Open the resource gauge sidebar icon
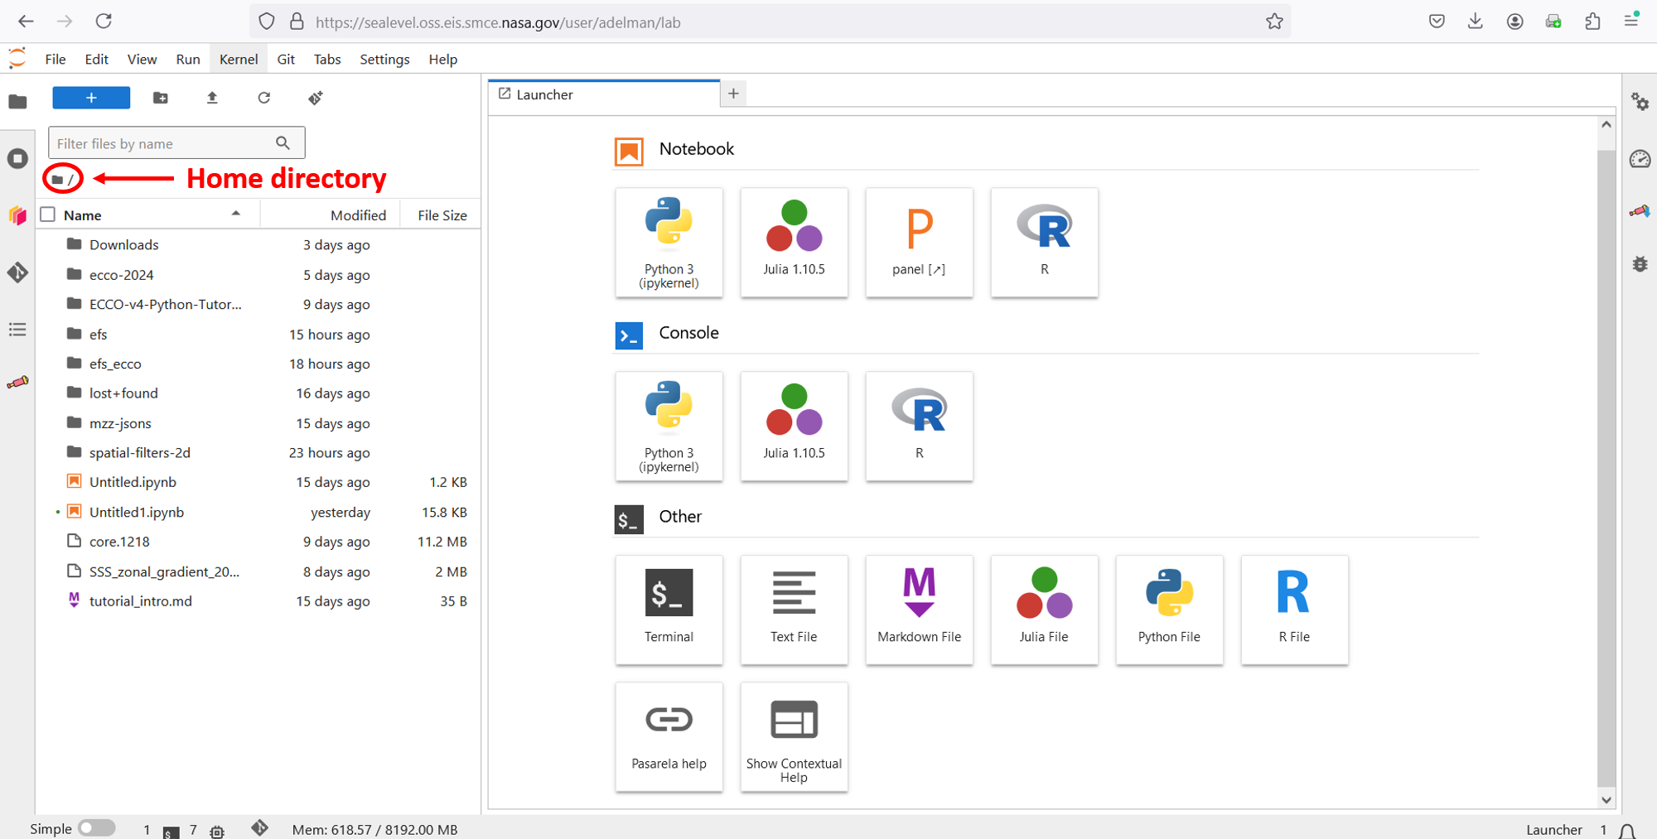The height and width of the screenshot is (839, 1657). pos(1640,159)
